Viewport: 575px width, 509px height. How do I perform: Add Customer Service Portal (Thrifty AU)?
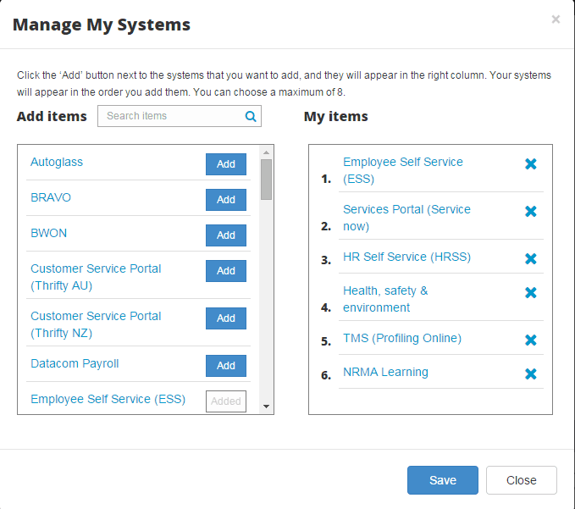coord(226,271)
